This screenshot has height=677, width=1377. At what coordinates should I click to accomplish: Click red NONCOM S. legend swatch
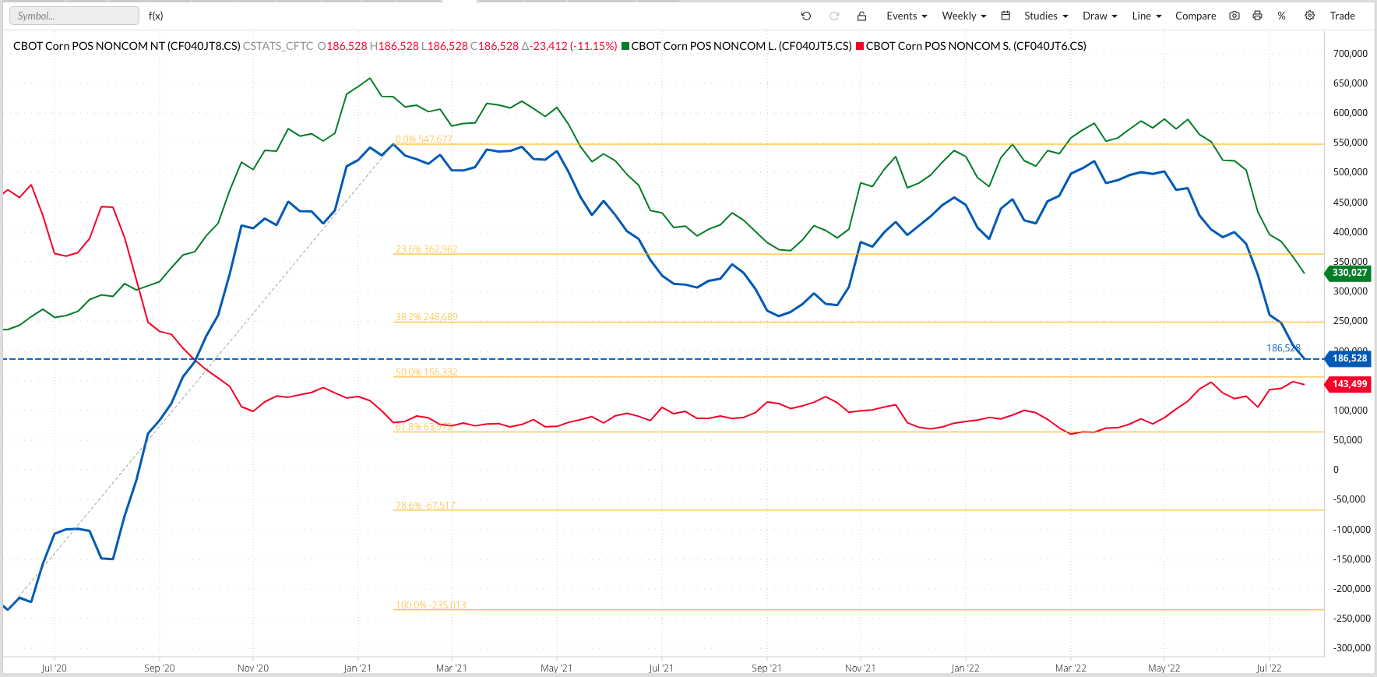point(860,46)
